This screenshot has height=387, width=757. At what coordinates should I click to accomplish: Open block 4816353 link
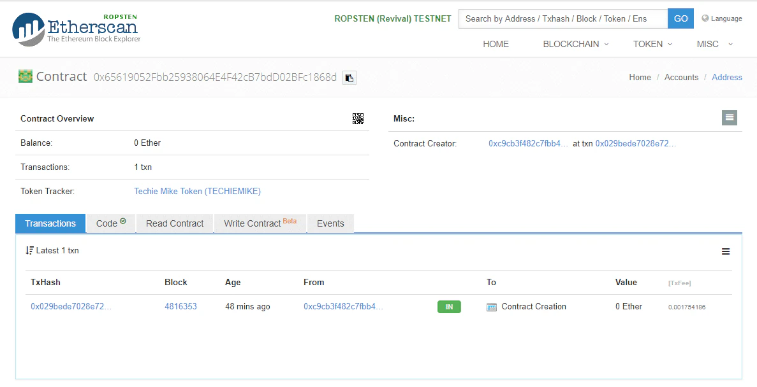coord(180,307)
